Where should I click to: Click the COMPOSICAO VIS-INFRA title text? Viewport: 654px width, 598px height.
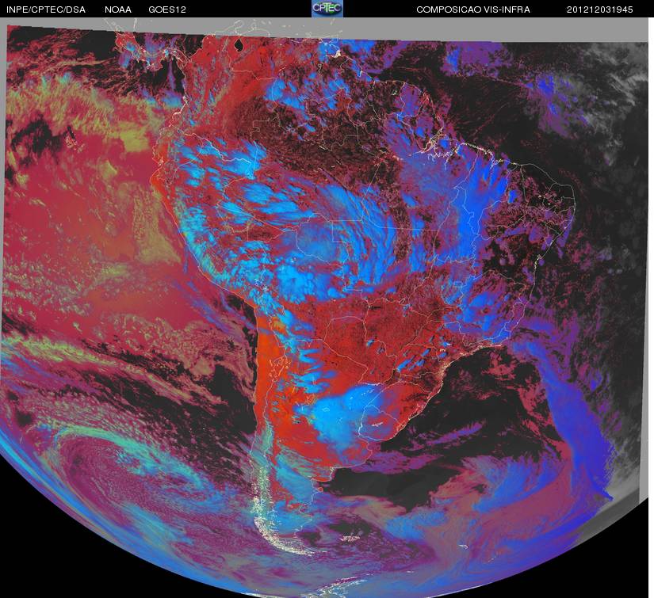click(x=473, y=10)
